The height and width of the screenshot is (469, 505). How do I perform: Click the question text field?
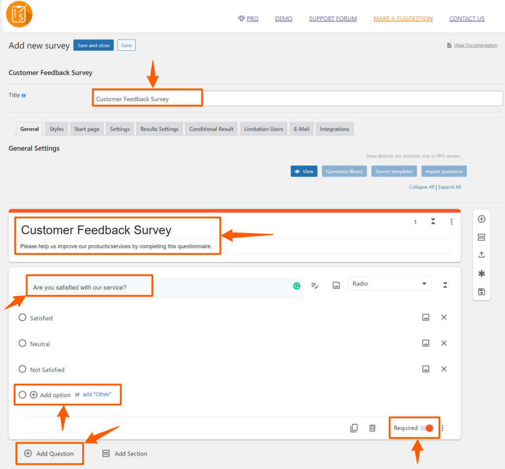tap(164, 287)
